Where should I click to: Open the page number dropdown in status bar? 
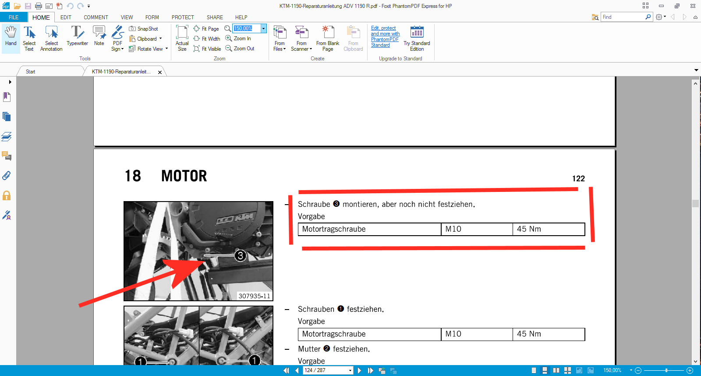click(350, 371)
